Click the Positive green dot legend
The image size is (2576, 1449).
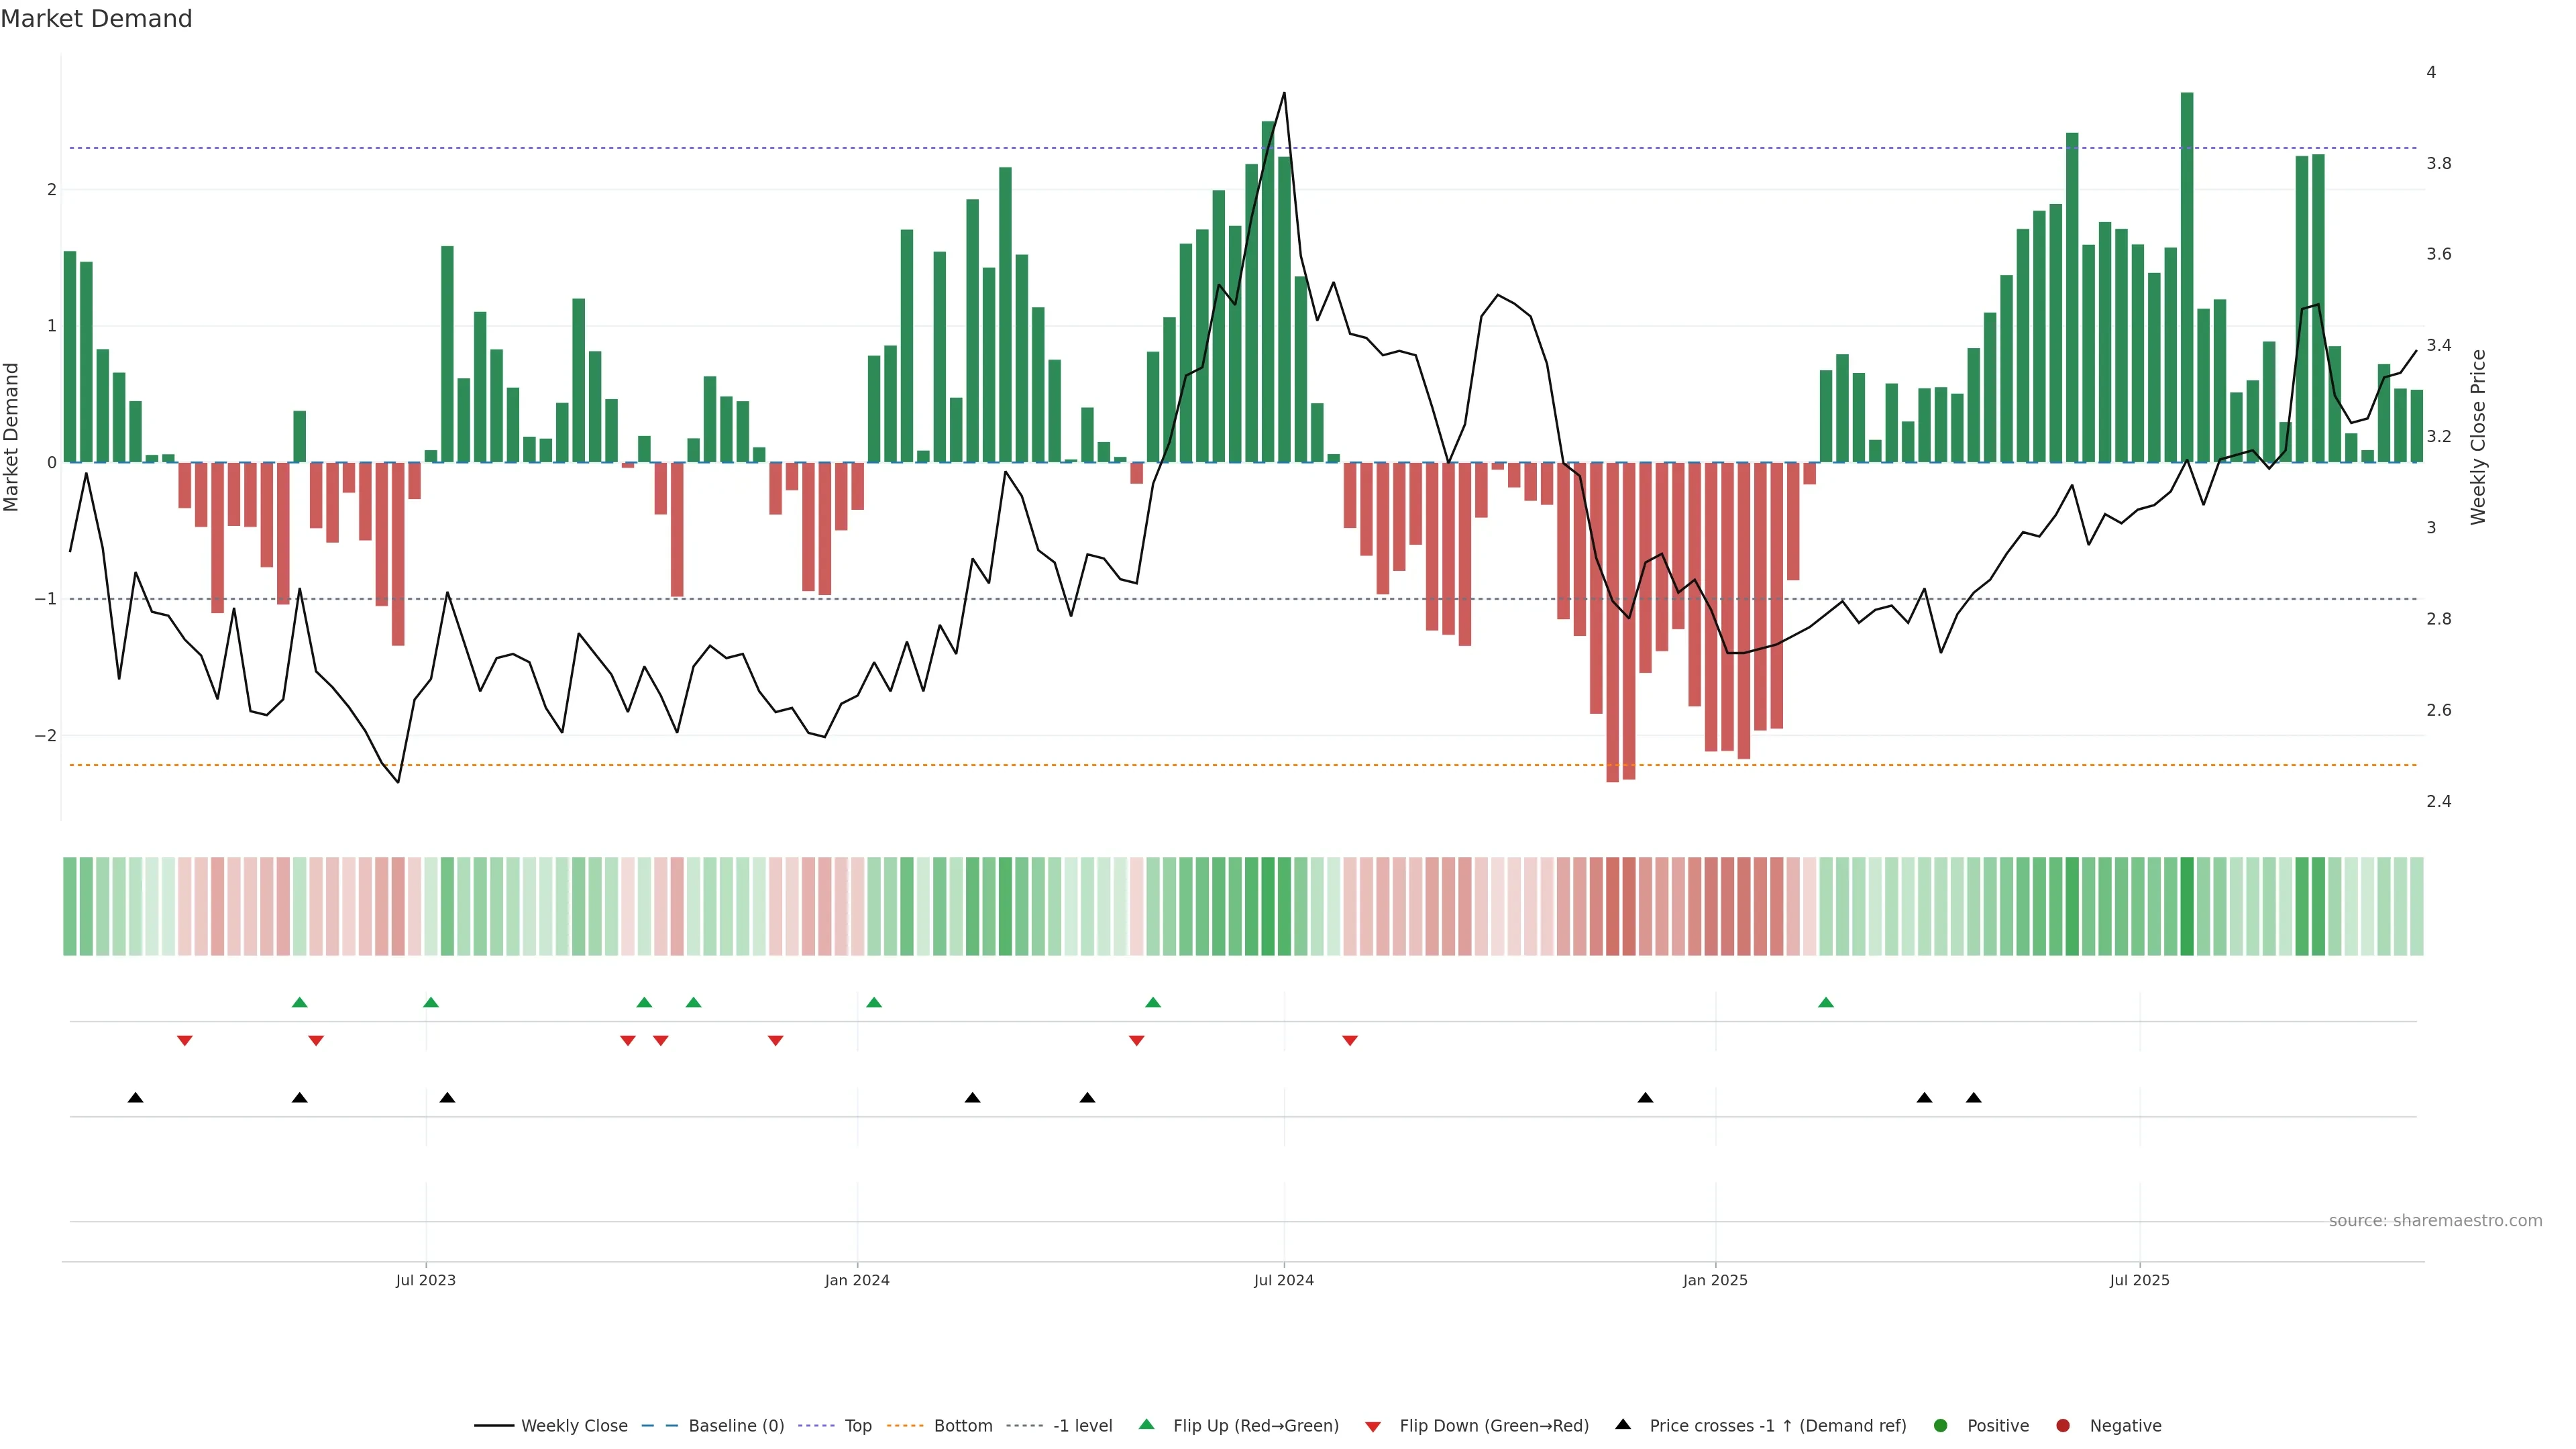1941,1426
